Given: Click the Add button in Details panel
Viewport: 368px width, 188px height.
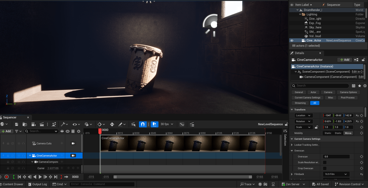Looking at the screenshot, I should (x=344, y=60).
